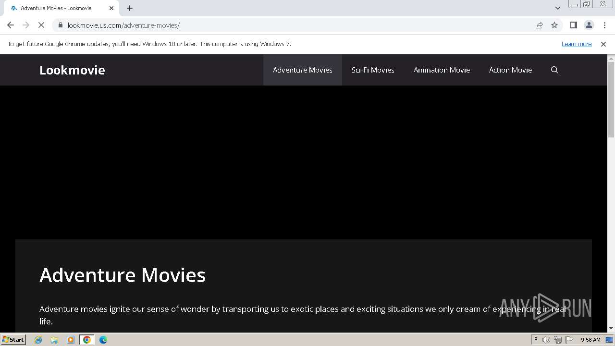Open the Action Center flag icon
The image size is (615, 346).
point(569,340)
